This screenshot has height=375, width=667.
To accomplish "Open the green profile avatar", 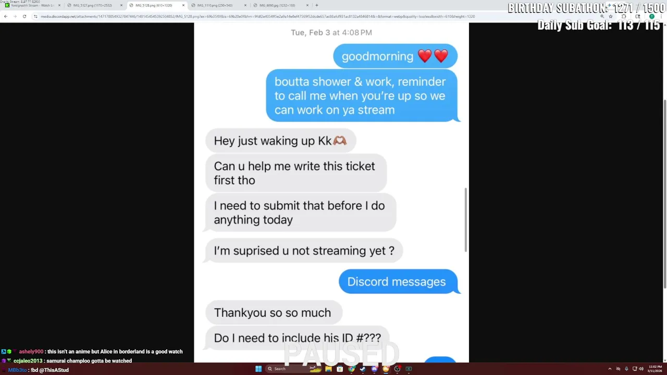I will (x=652, y=16).
